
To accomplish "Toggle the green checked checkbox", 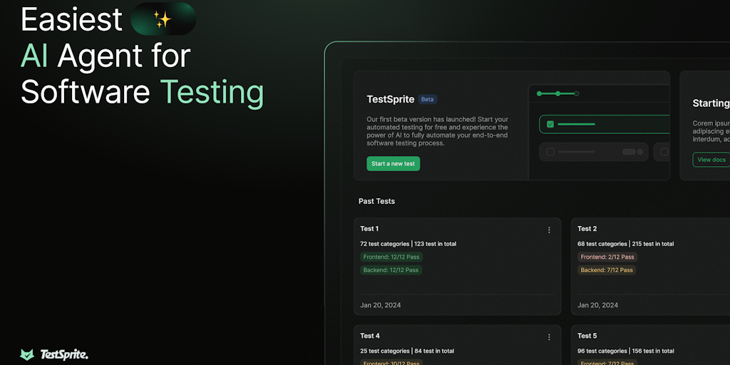I will (x=550, y=124).
